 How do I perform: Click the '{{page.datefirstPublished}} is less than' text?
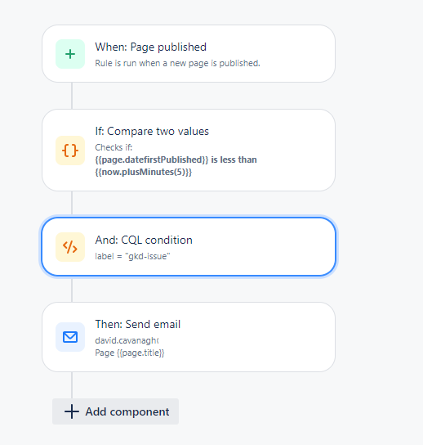[x=176, y=160]
